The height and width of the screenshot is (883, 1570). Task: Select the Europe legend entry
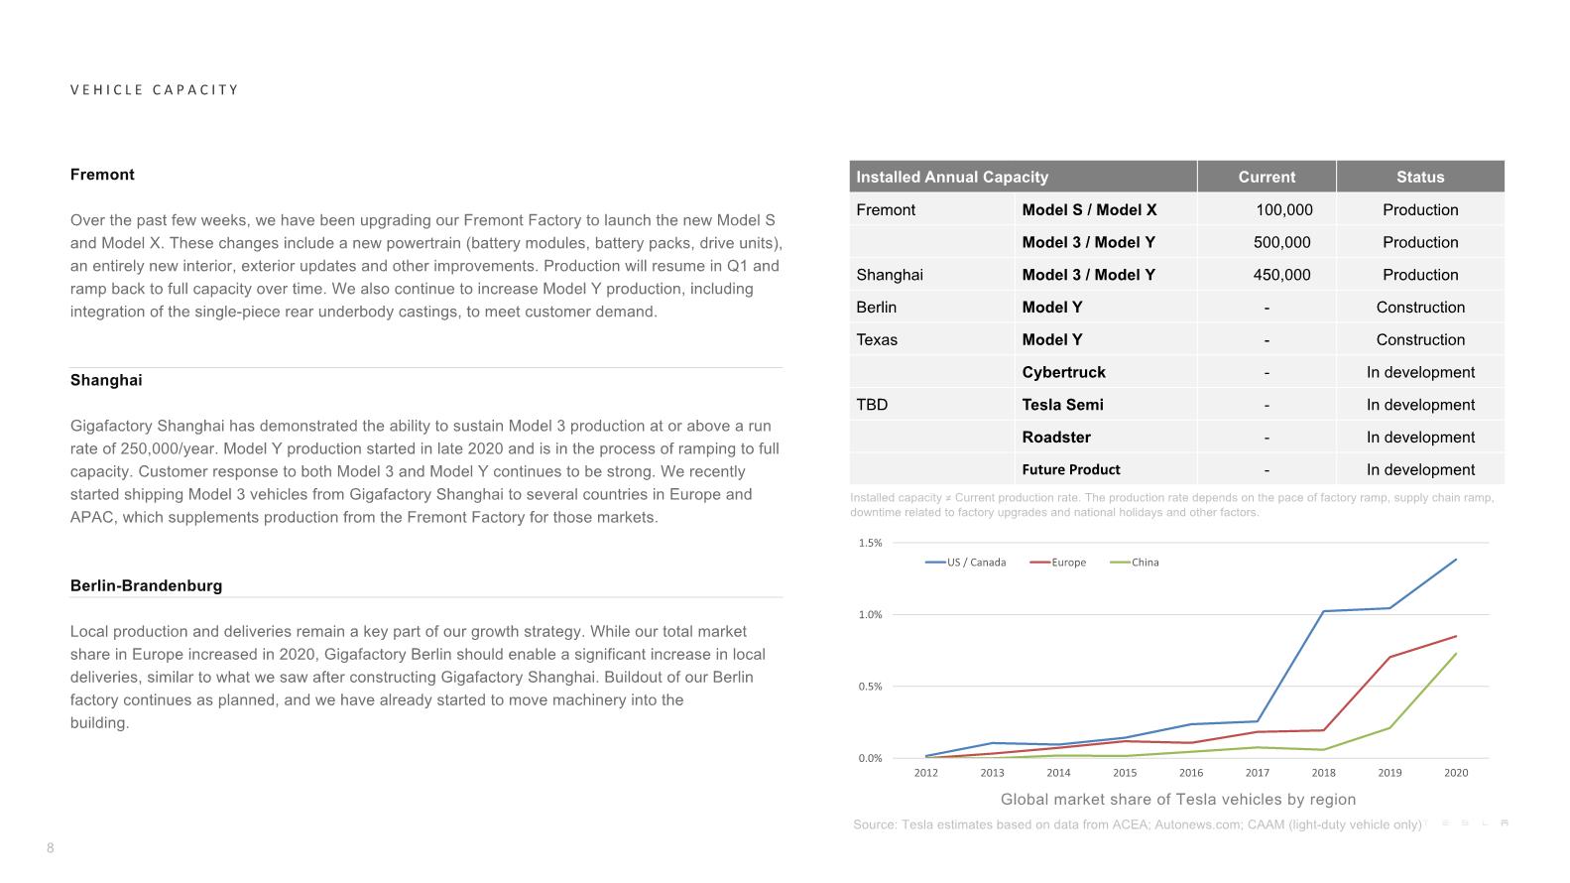tap(1057, 563)
